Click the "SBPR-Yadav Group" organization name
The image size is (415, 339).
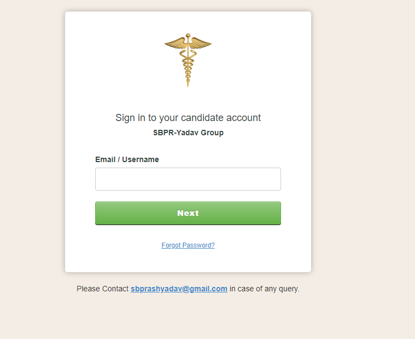(x=188, y=133)
